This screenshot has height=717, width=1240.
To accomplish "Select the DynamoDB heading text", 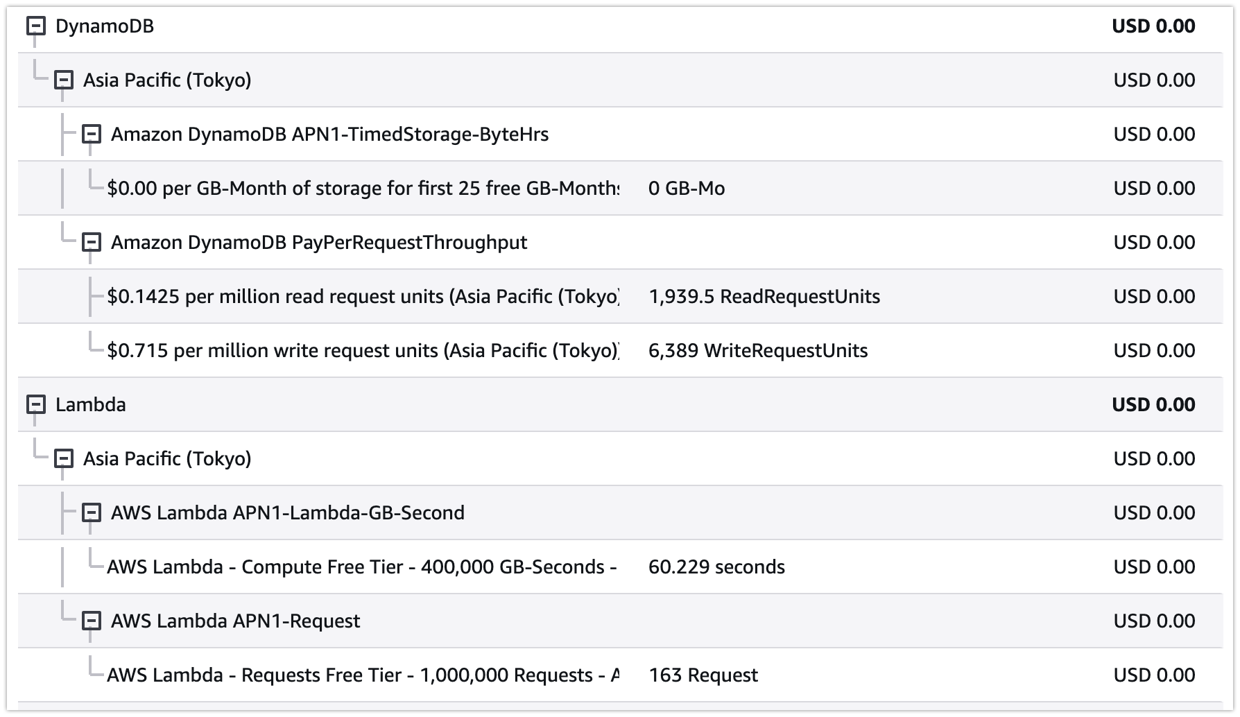I will click(105, 26).
